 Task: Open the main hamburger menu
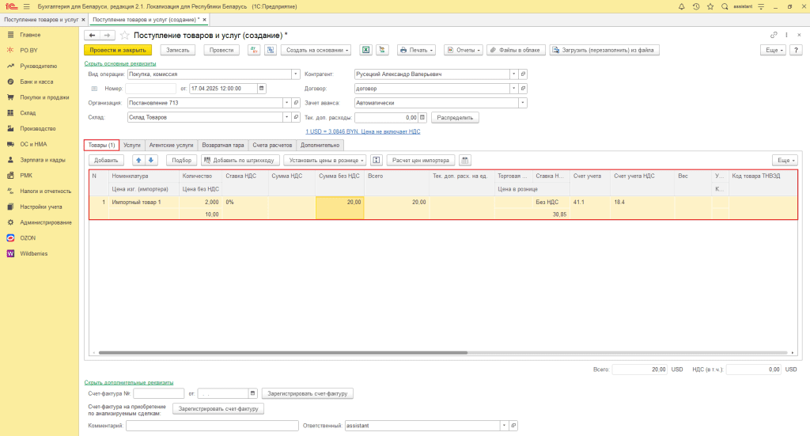[26, 6]
